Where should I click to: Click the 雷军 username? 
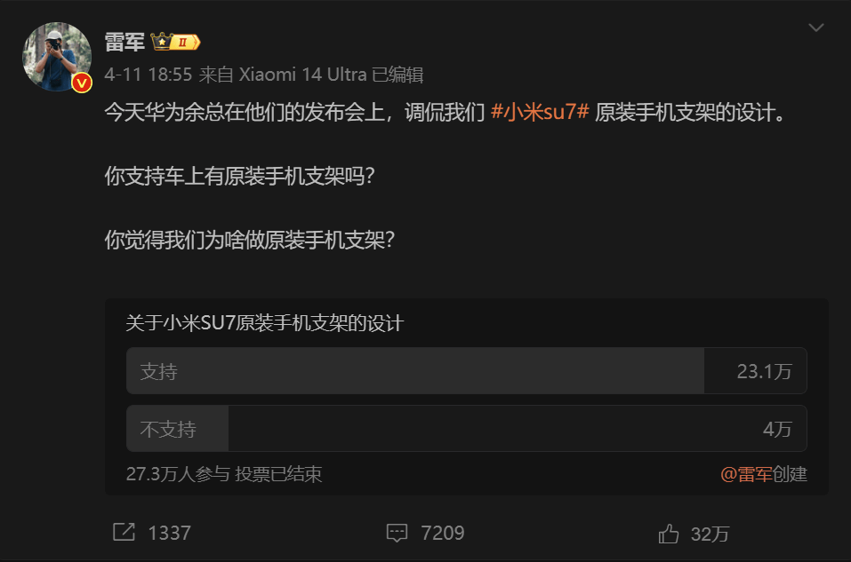point(124,42)
